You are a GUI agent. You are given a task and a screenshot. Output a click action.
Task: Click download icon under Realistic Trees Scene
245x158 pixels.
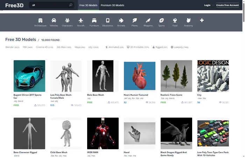182,103
